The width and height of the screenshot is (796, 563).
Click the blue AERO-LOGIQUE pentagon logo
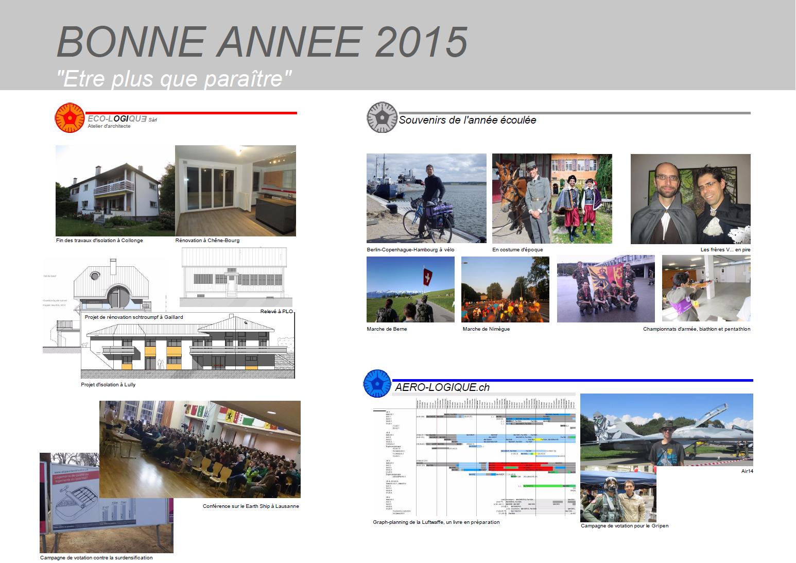tap(378, 384)
